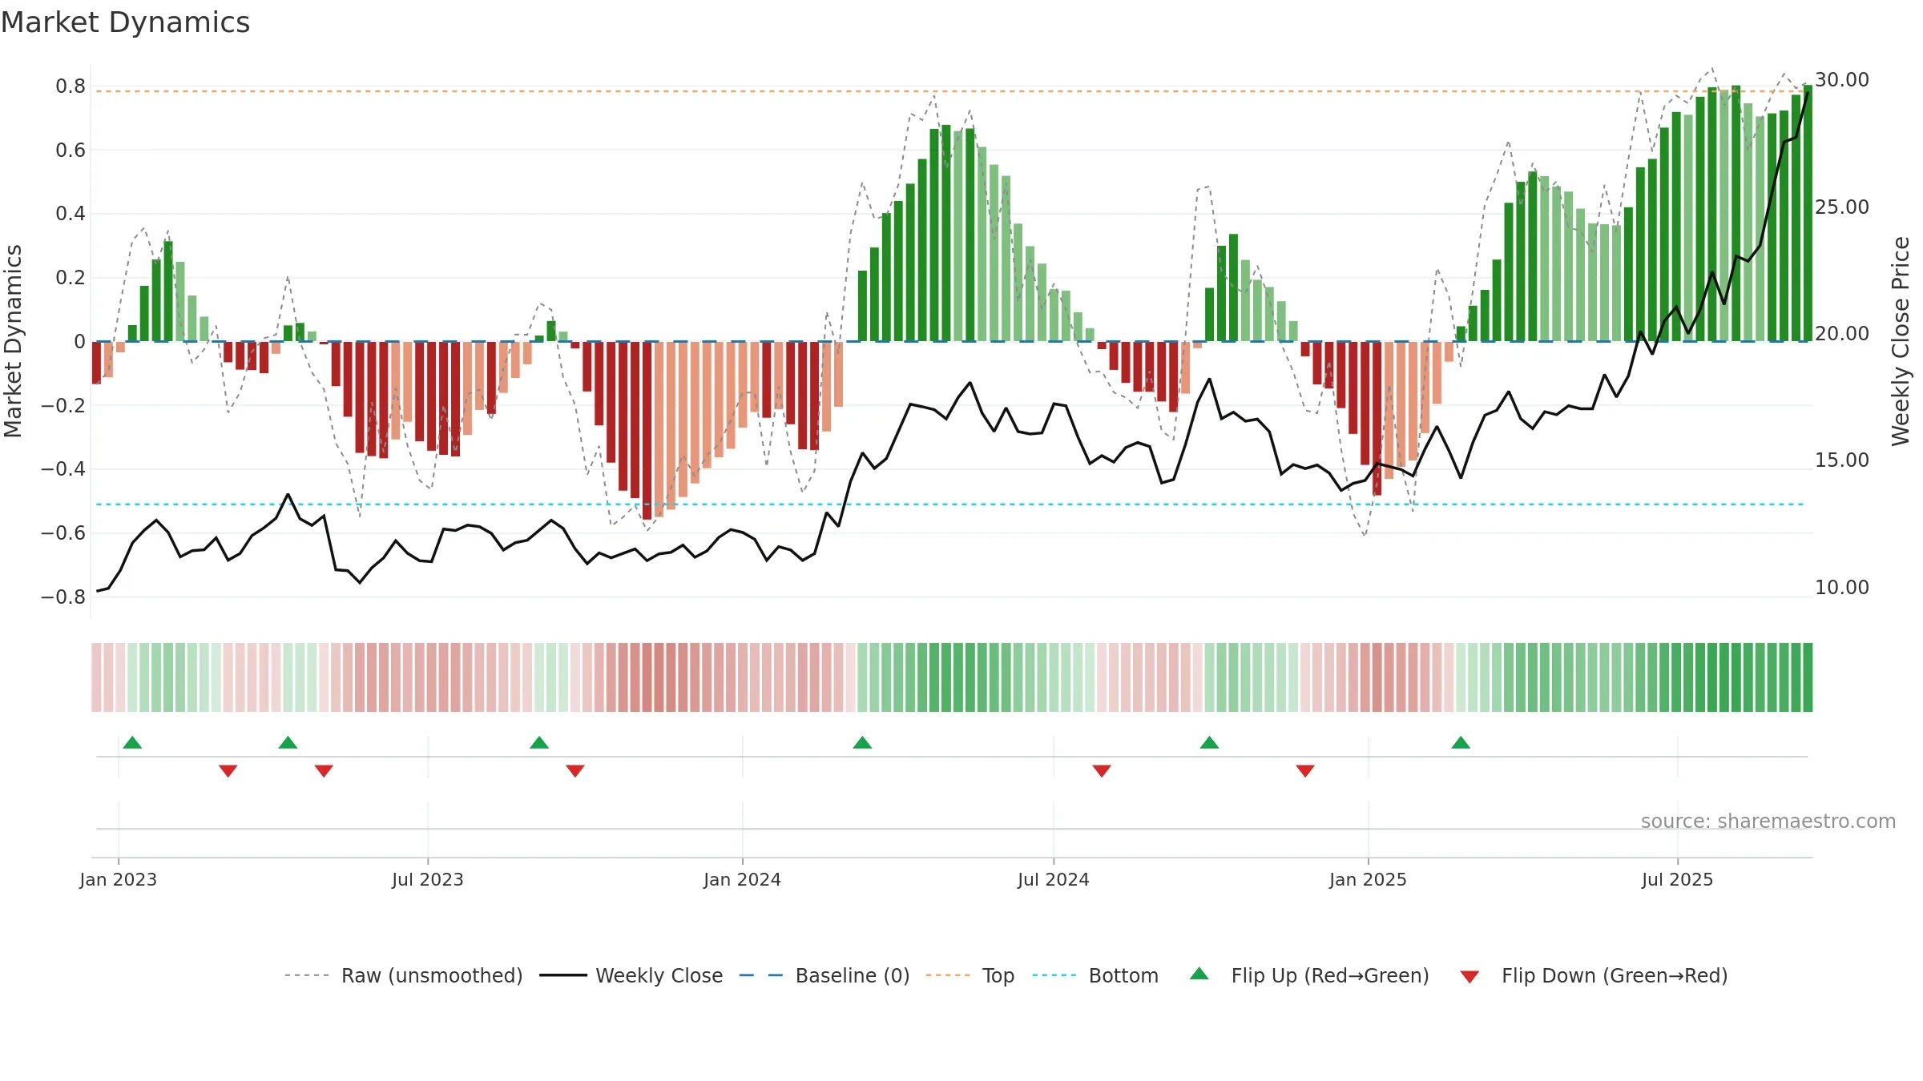
Task: Select the flip-up marker around October 2024
Action: [1209, 742]
